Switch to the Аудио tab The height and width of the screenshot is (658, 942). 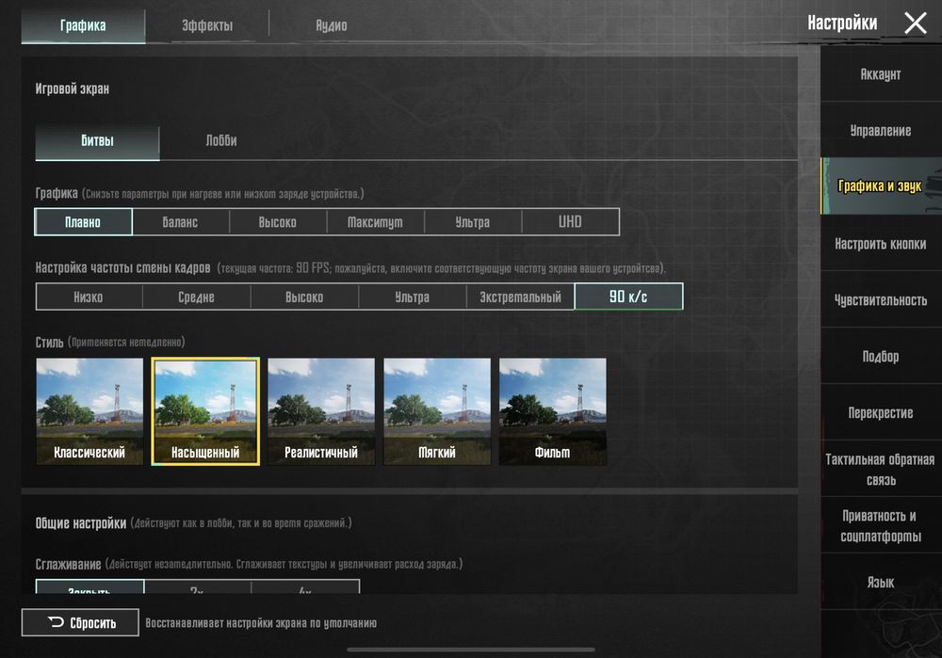(x=331, y=25)
